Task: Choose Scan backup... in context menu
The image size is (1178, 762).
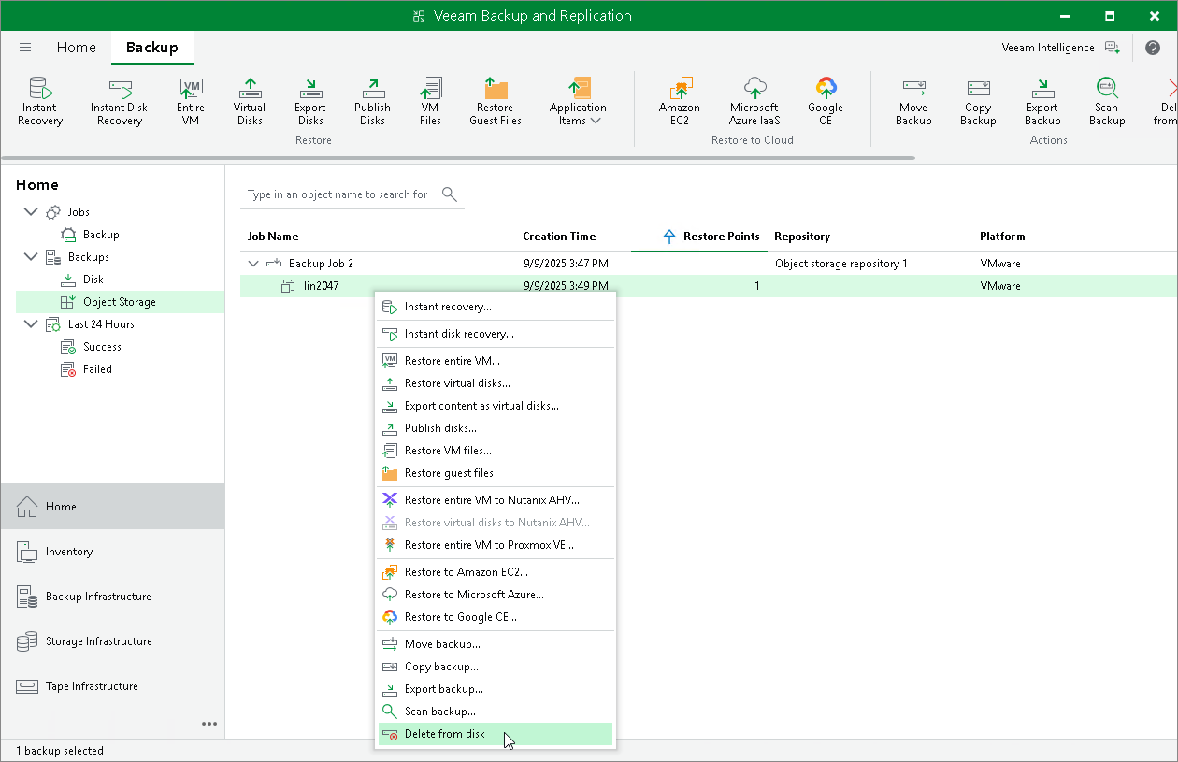Action: tap(496, 712)
